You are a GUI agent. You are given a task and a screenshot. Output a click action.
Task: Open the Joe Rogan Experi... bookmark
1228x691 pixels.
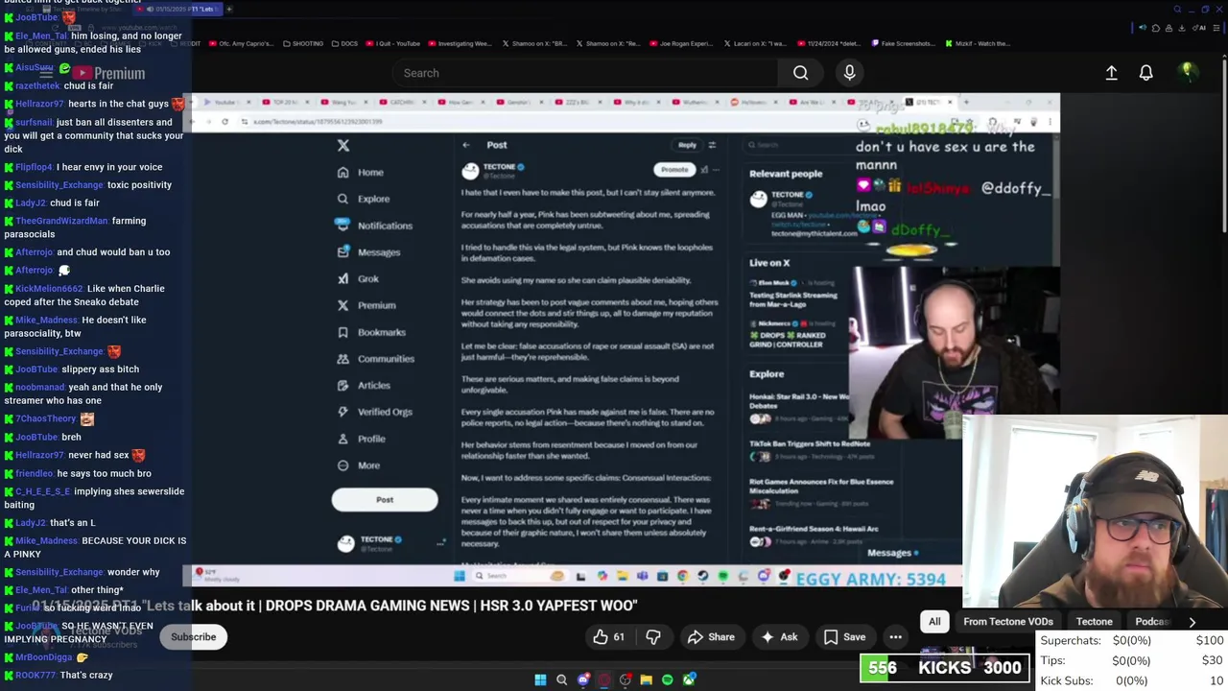tap(681, 43)
